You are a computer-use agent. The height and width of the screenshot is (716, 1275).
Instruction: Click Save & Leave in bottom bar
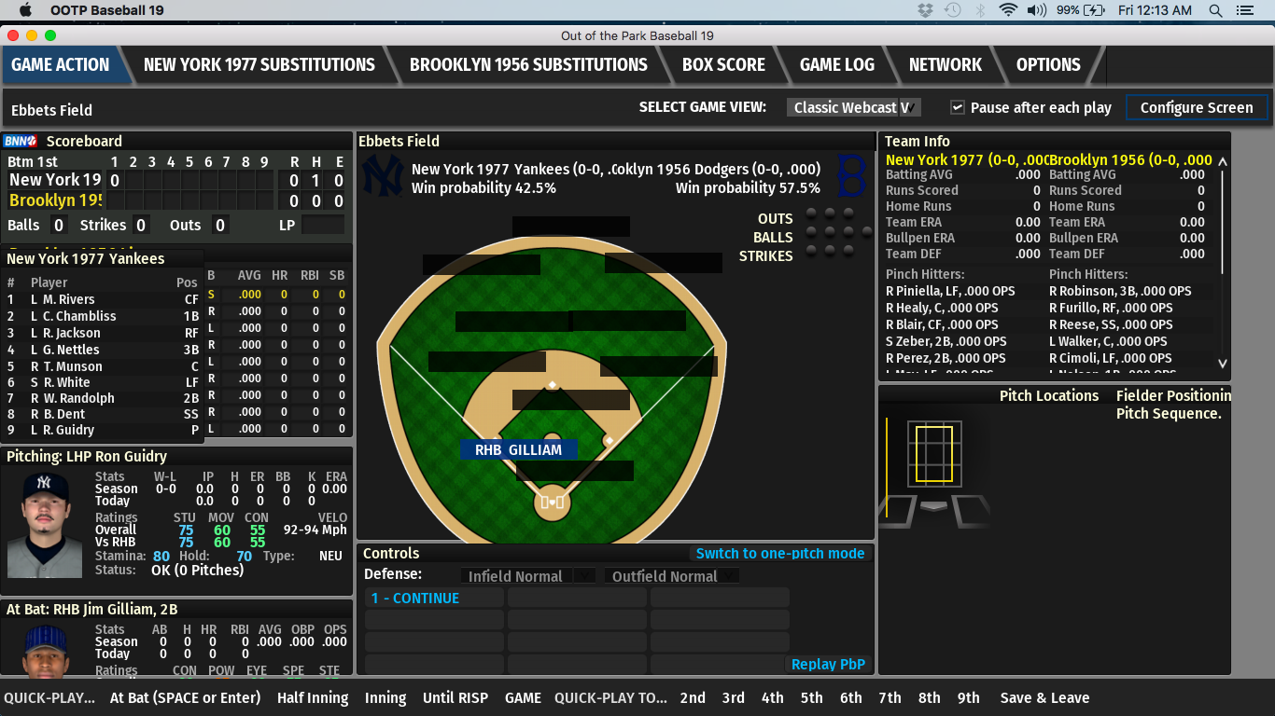point(1044,697)
